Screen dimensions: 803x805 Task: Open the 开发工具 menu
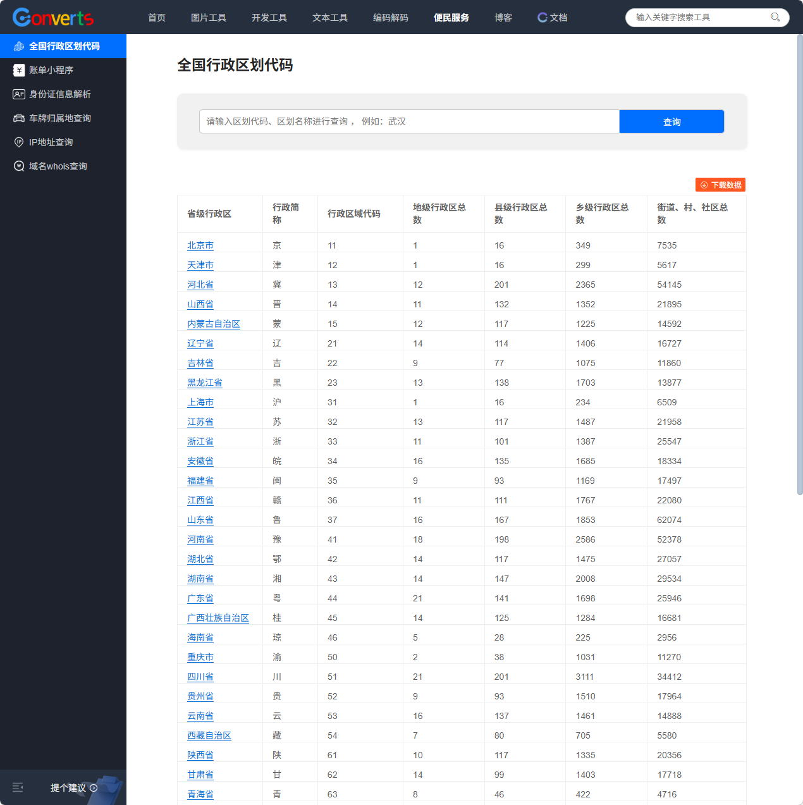coord(269,18)
